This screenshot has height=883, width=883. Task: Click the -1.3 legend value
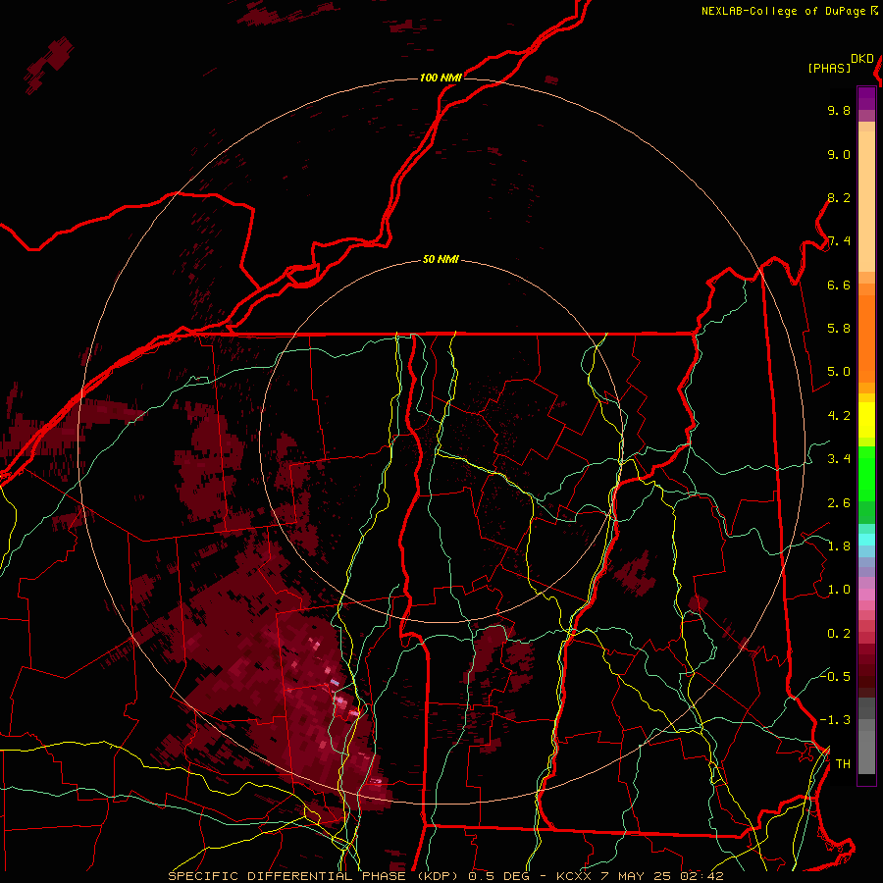835,720
